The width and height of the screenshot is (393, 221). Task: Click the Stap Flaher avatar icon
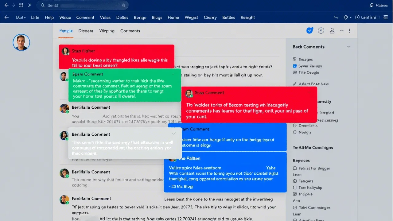coord(65,51)
